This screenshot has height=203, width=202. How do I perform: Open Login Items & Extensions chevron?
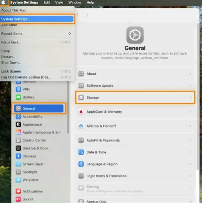click(x=190, y=176)
